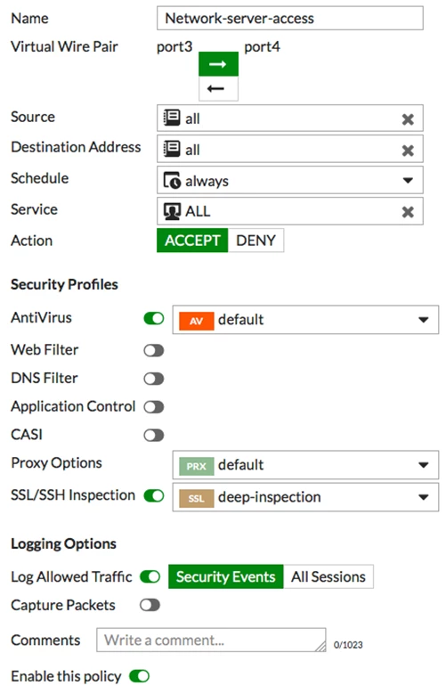
Task: Set policy action to DENY
Action: coord(255,241)
